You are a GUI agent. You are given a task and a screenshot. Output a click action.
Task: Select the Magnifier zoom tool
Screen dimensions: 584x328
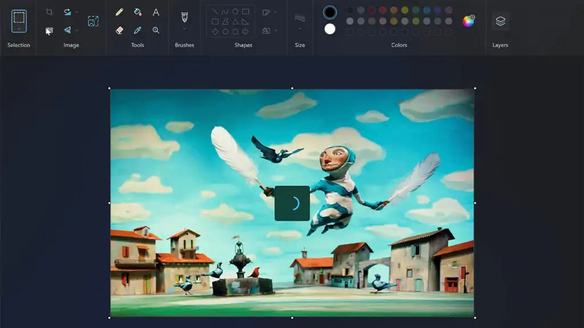(156, 31)
